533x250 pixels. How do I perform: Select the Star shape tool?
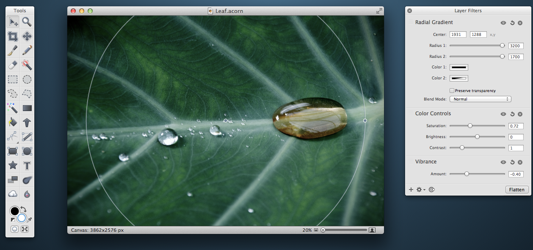click(13, 166)
